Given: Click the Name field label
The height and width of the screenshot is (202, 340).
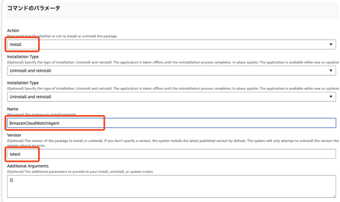Looking at the screenshot, I should click(13, 109).
